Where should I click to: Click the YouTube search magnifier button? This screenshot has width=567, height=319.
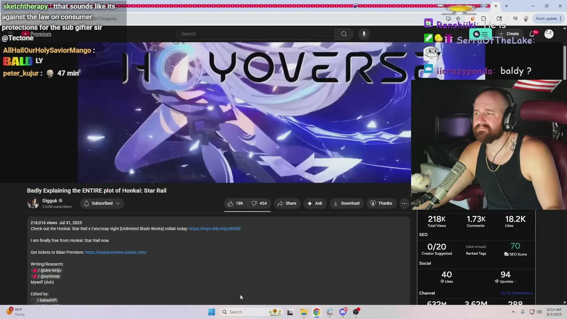coord(344,34)
